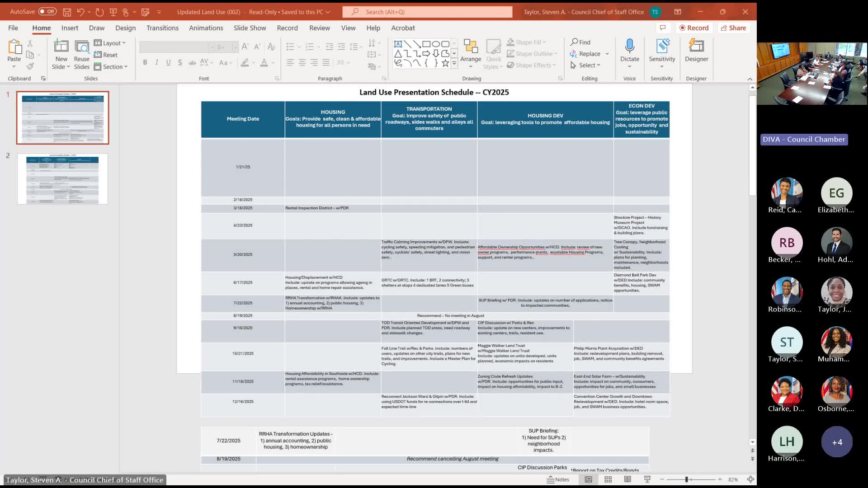
Task: Toggle Strikethrough formatting
Action: (192, 62)
